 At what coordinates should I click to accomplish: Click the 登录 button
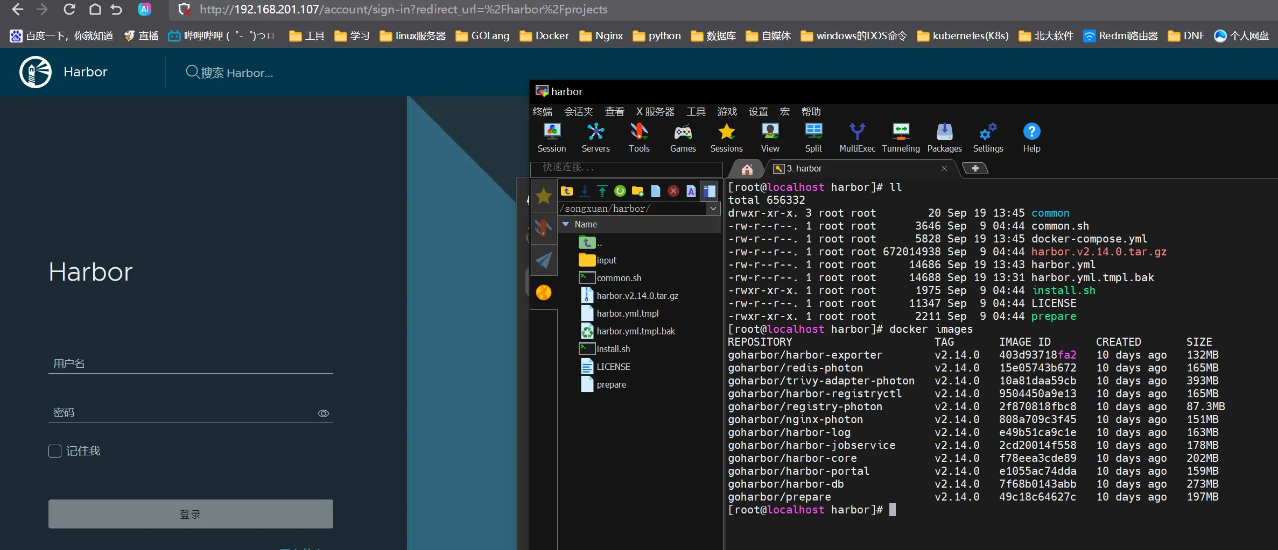pyautogui.click(x=191, y=514)
